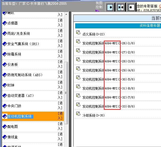The width and height of the screenshot is (161, 147).
Task: Click the book icon beside 发动机控制系统 category
Action: click(5, 116)
